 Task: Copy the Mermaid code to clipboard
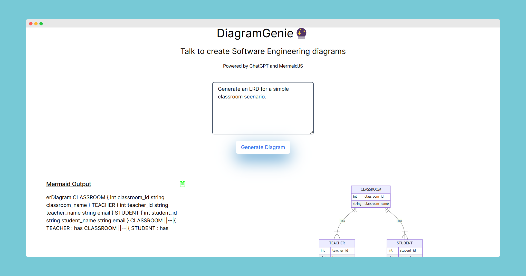[x=182, y=184]
